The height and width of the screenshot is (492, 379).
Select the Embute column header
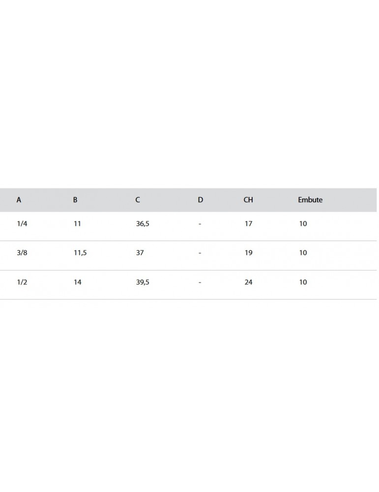(x=310, y=200)
